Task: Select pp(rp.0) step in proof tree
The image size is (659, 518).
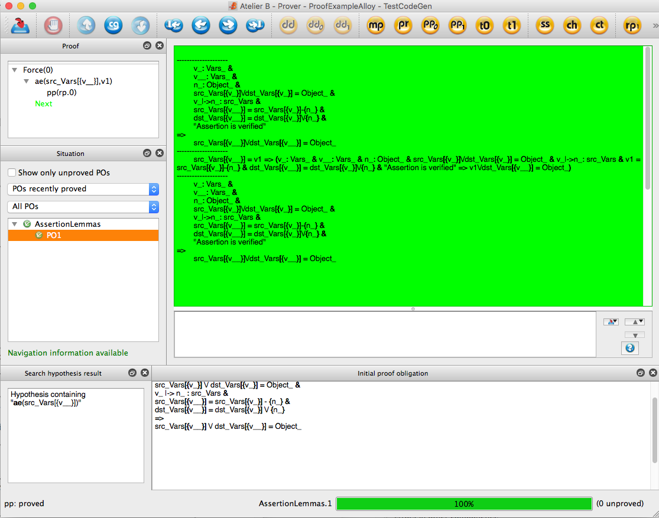Action: coord(61,92)
